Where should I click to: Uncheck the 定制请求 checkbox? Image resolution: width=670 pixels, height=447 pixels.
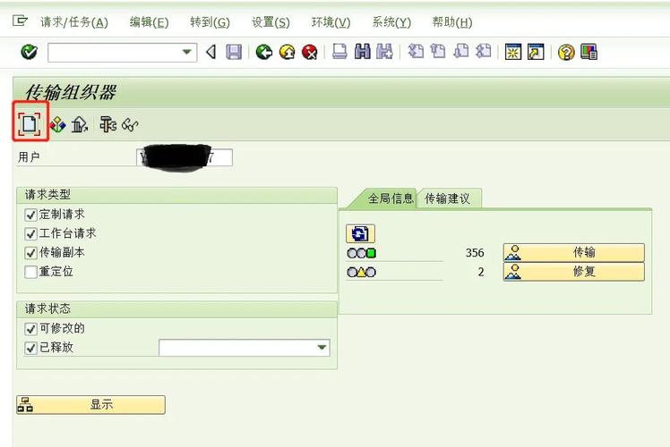(x=30, y=215)
